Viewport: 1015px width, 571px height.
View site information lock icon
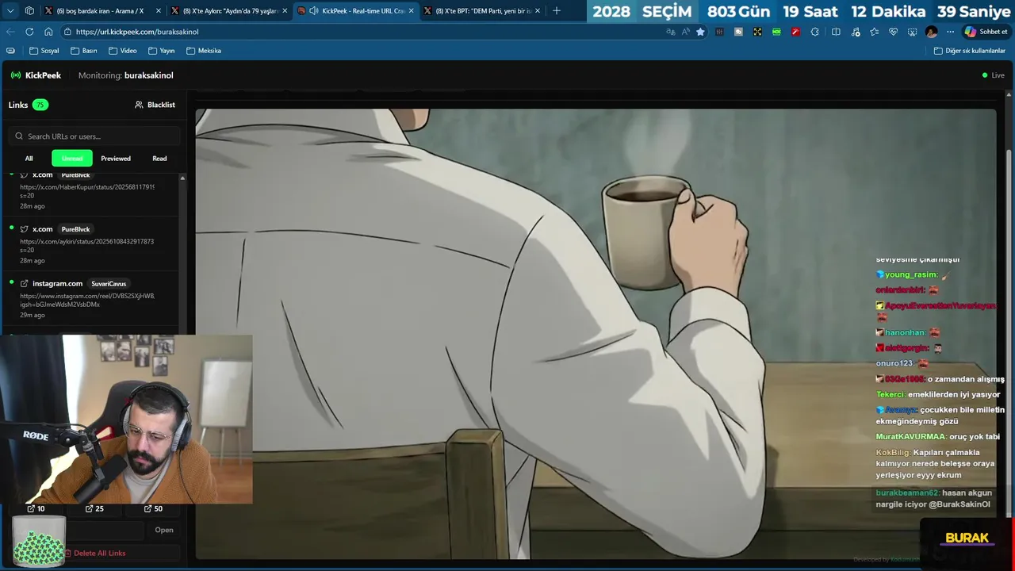67,32
